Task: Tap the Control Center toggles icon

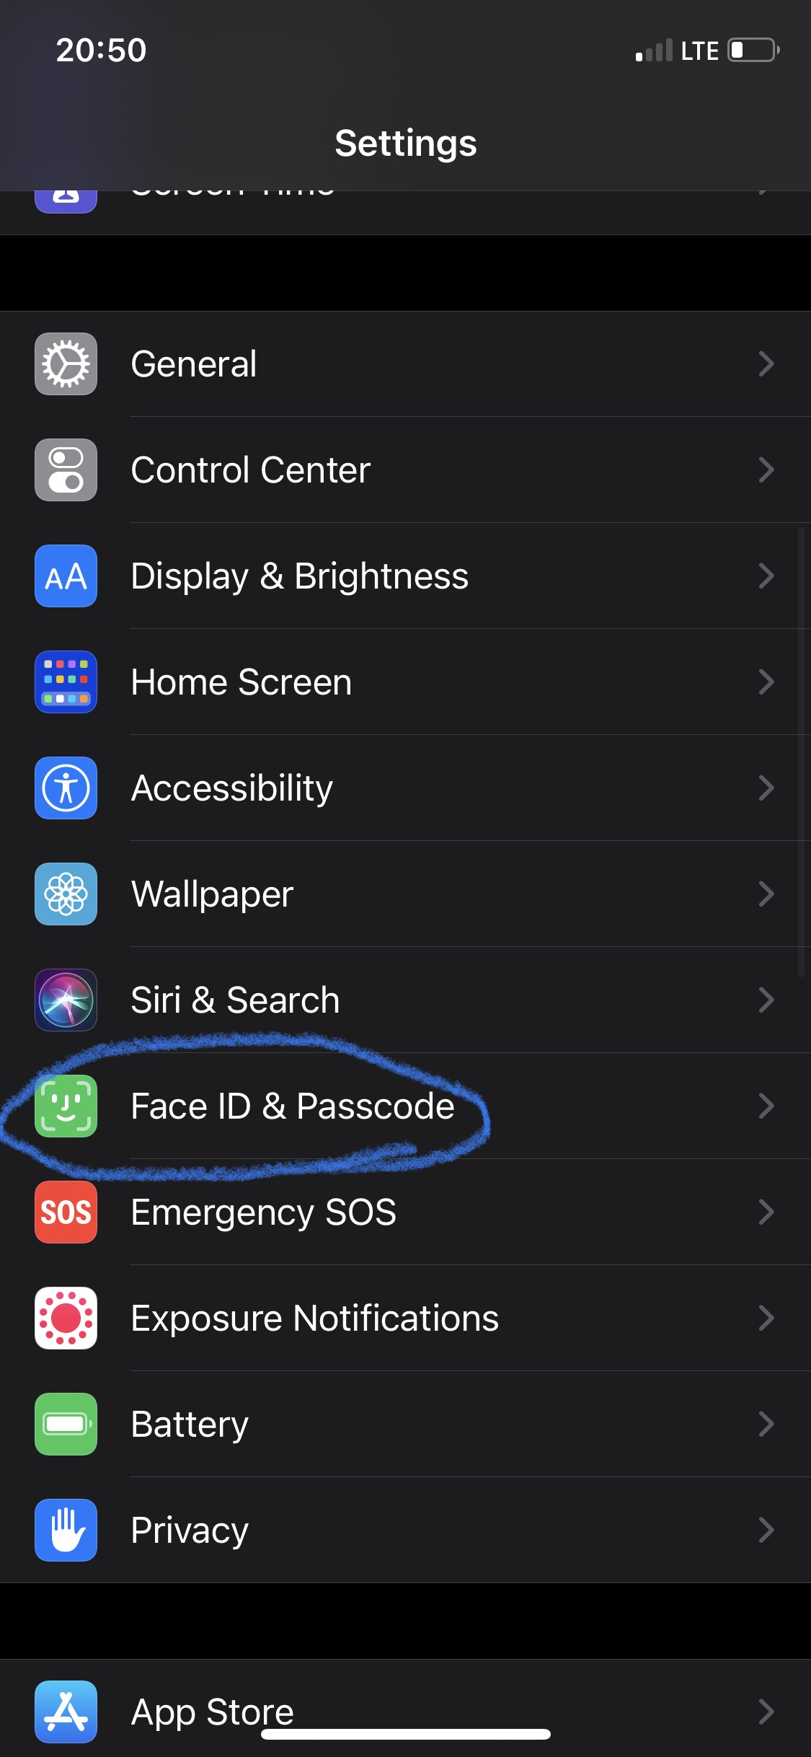Action: (x=66, y=470)
